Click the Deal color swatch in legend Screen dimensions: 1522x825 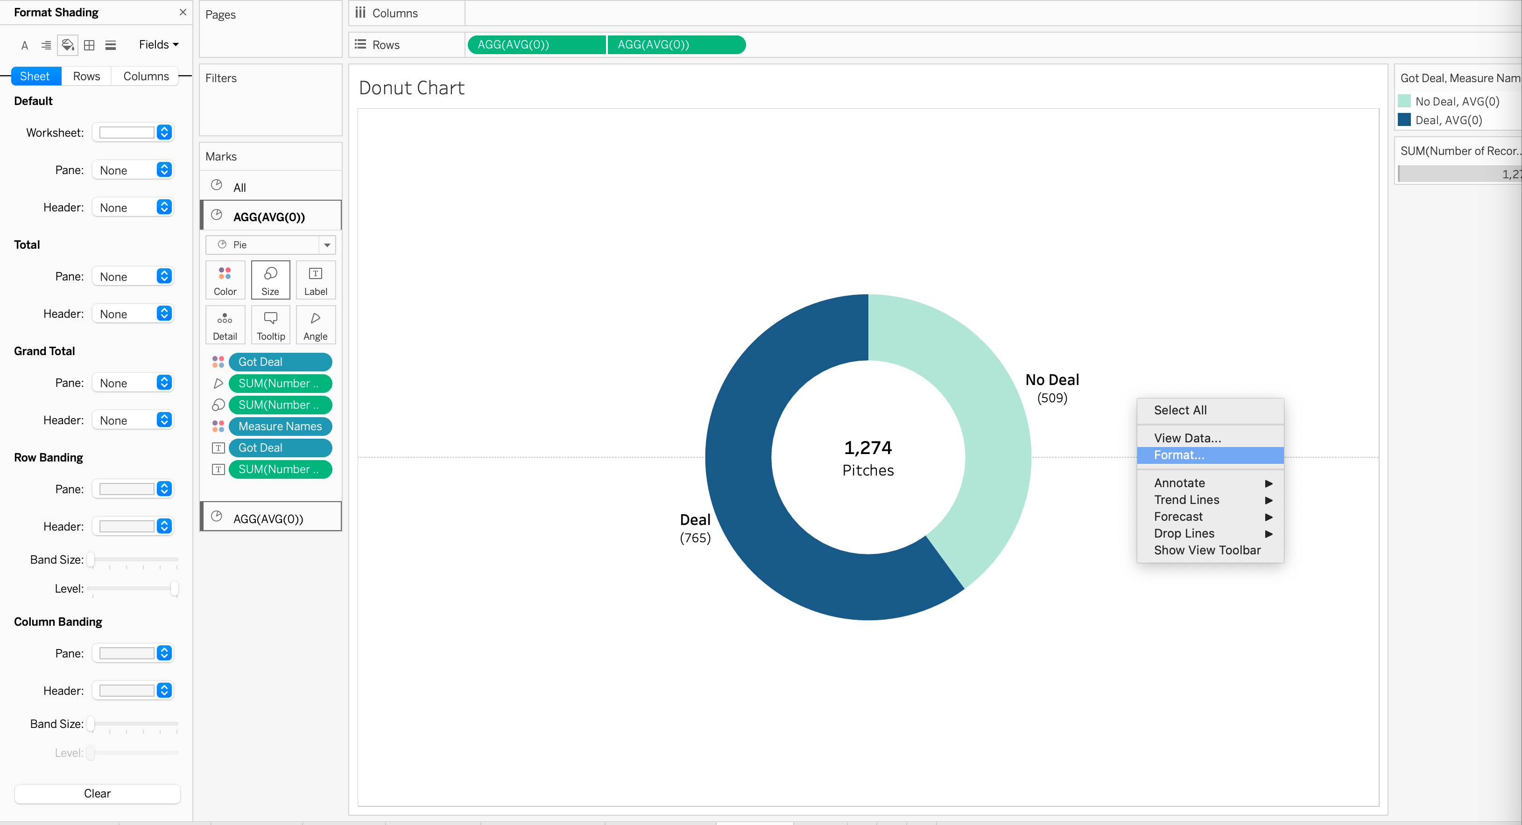tap(1404, 120)
